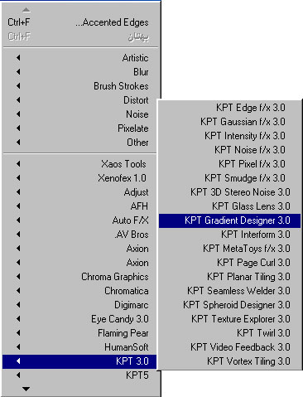The height and width of the screenshot is (397, 303).
Task: Click the scroll-down arrow at menu bottom
Action: point(26,389)
